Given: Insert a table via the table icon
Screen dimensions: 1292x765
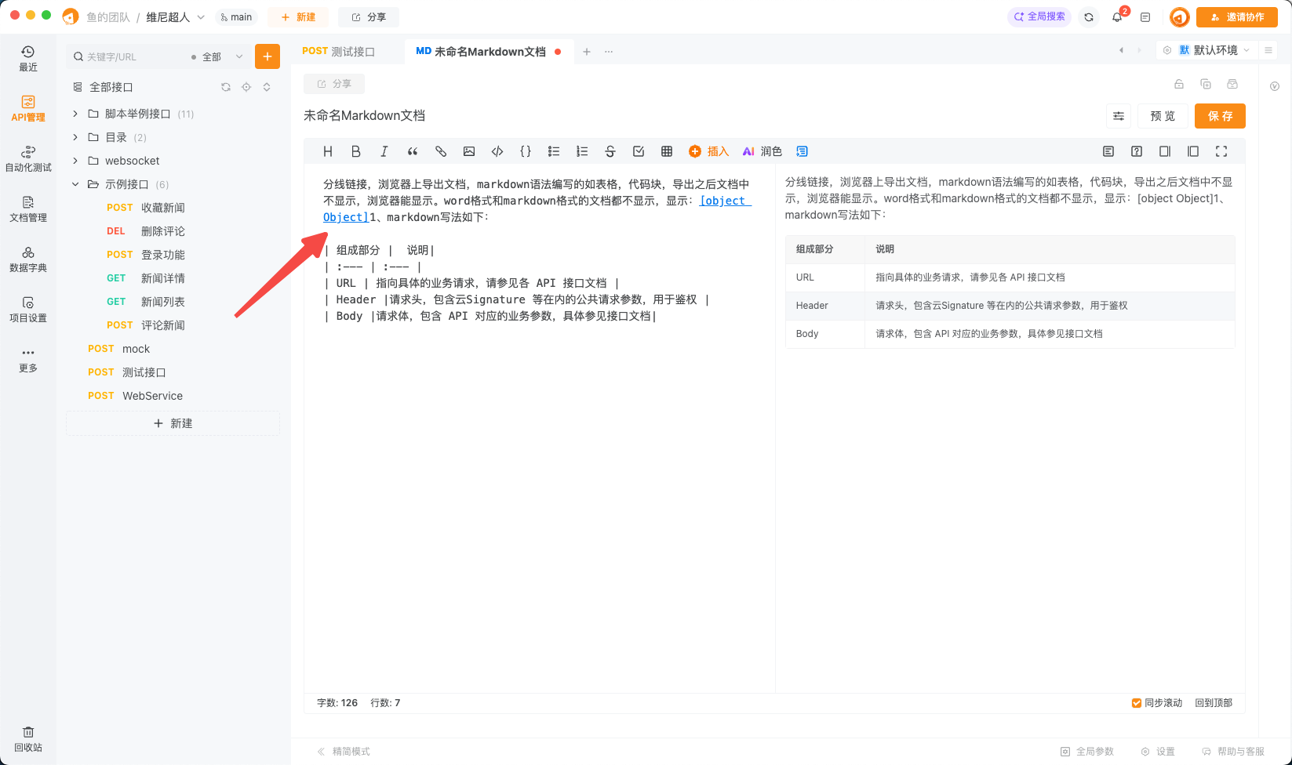Looking at the screenshot, I should [667, 150].
